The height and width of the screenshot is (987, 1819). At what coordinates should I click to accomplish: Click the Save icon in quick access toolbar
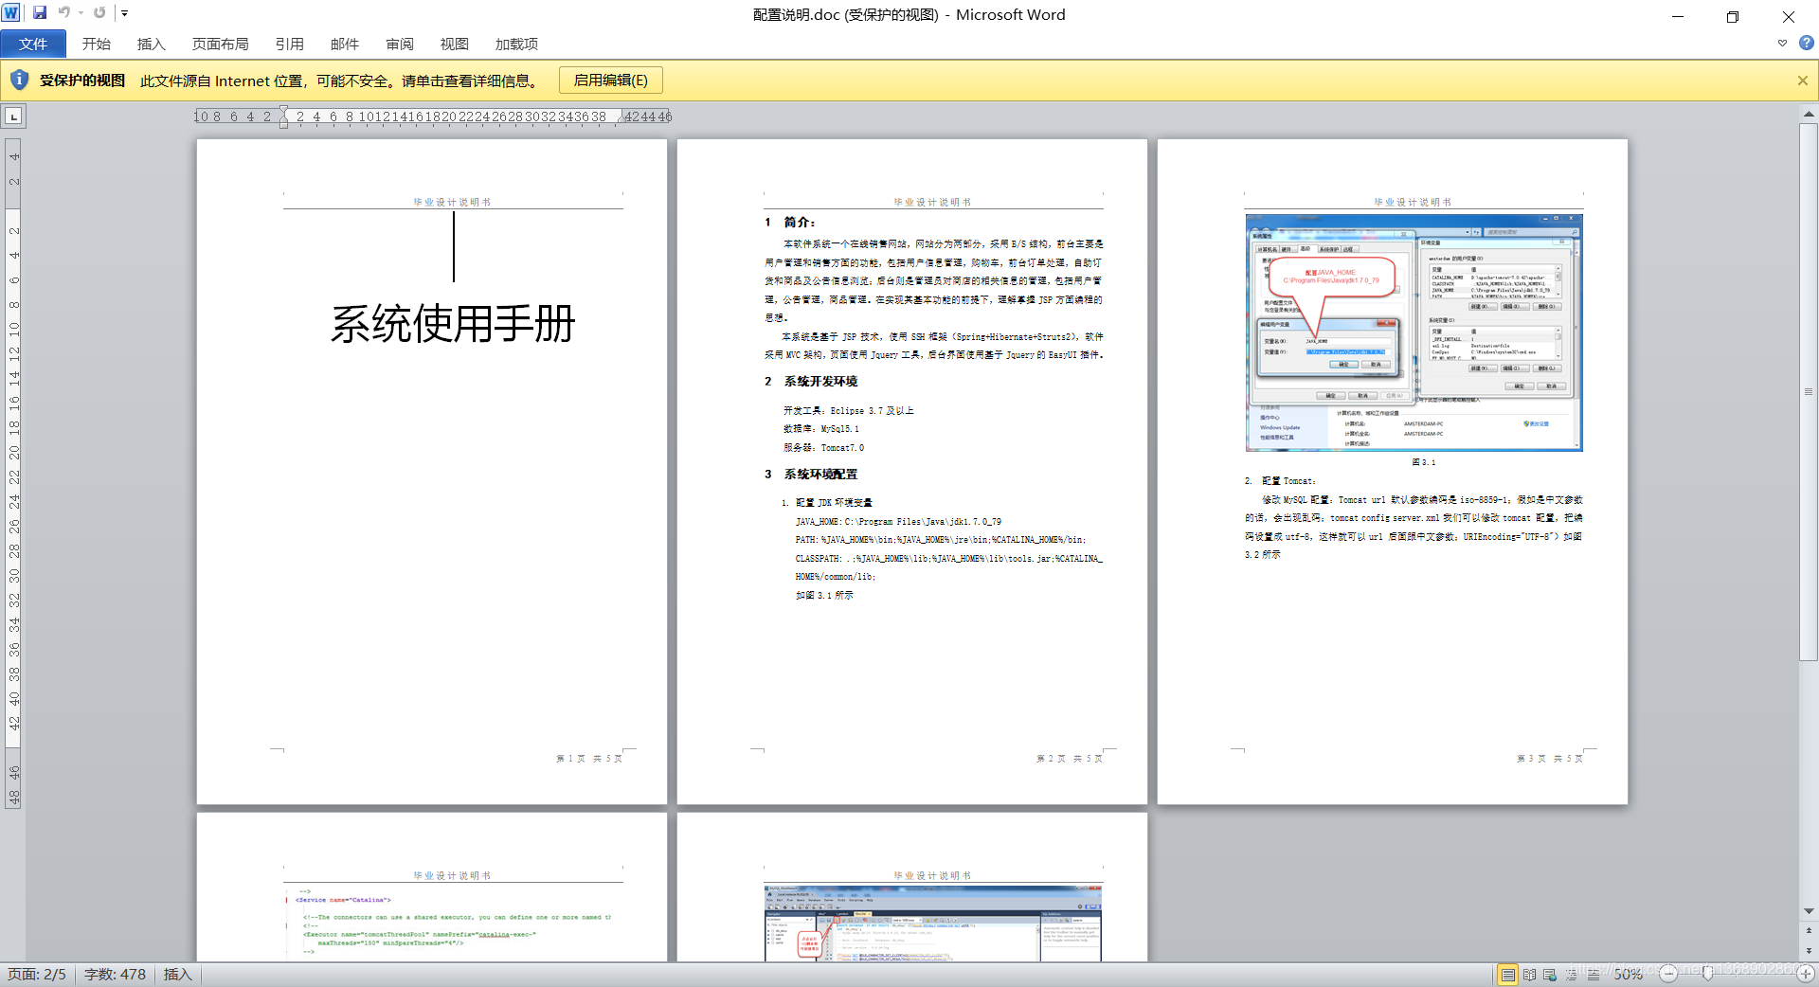point(40,13)
